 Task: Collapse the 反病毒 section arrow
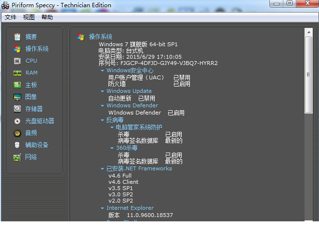pos(102,120)
